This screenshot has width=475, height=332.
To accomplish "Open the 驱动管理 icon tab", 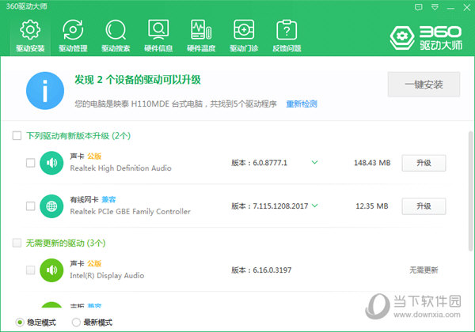I will 73,36.
